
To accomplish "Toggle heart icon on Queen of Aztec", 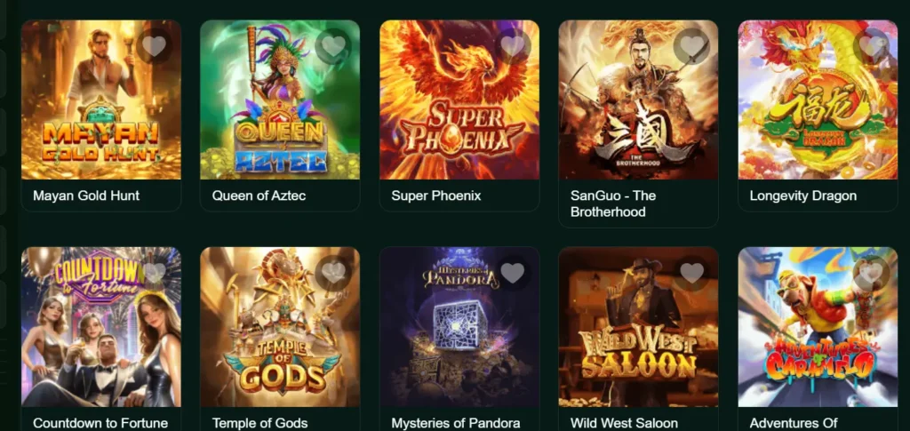I will (333, 46).
